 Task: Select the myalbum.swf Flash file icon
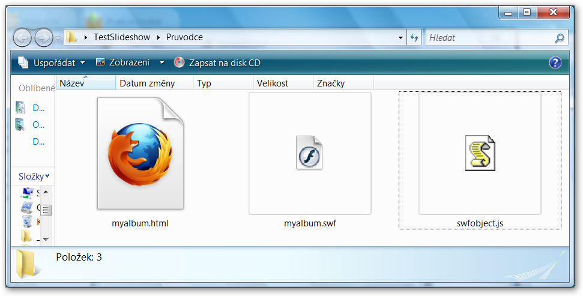(309, 153)
